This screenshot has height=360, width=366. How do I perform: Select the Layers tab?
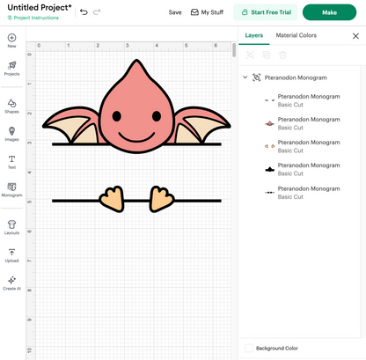tap(254, 35)
